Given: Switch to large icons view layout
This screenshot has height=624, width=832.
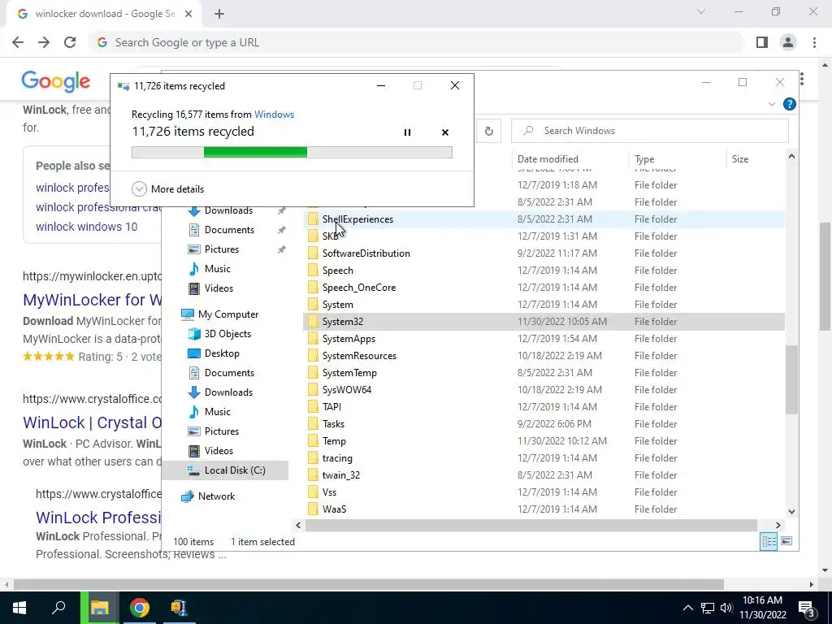Looking at the screenshot, I should [786, 541].
